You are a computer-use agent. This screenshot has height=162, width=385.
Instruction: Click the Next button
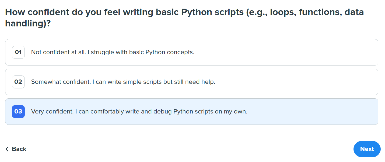click(367, 149)
